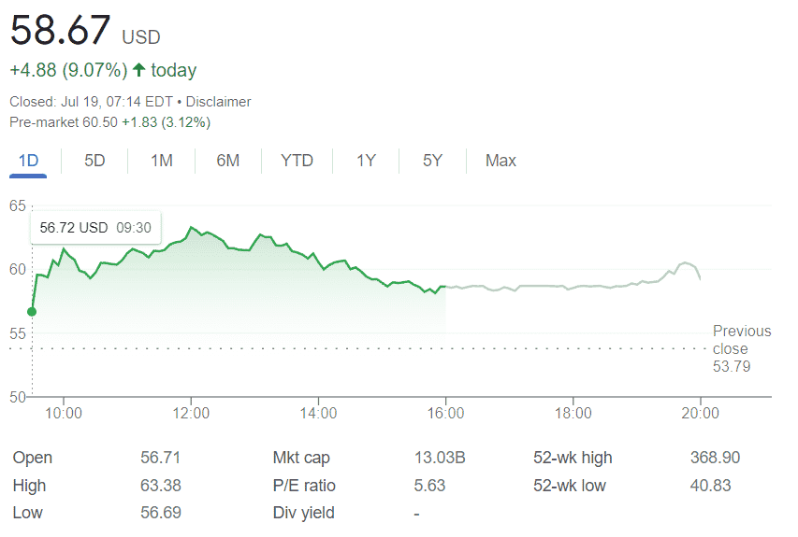Click the Open value 56.71

[160, 458]
